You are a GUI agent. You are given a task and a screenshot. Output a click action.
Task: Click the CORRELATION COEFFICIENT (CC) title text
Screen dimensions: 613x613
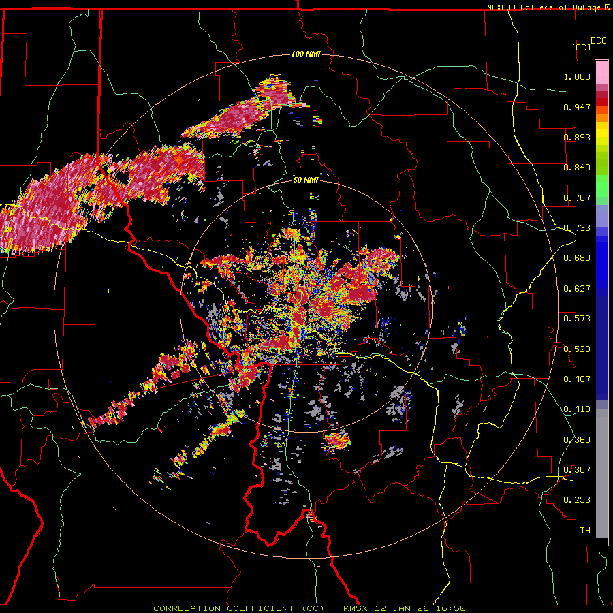[238, 608]
